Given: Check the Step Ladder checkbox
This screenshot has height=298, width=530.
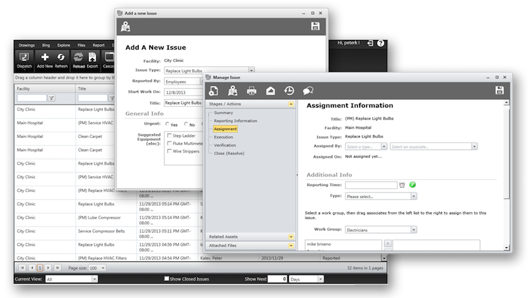Looking at the screenshot, I should [169, 136].
